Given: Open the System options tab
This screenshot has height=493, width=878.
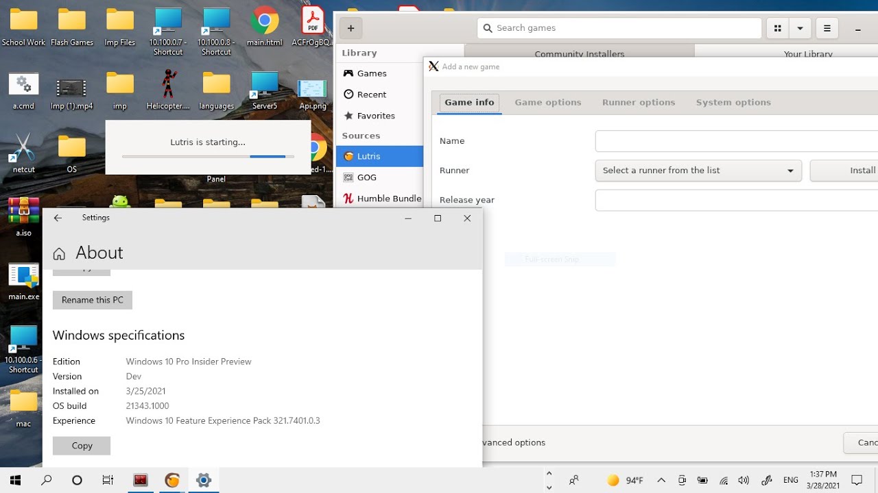Looking at the screenshot, I should [x=733, y=103].
